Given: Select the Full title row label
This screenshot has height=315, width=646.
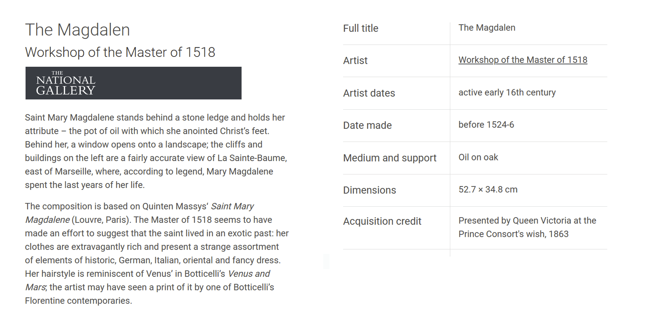Looking at the screenshot, I should click(360, 28).
